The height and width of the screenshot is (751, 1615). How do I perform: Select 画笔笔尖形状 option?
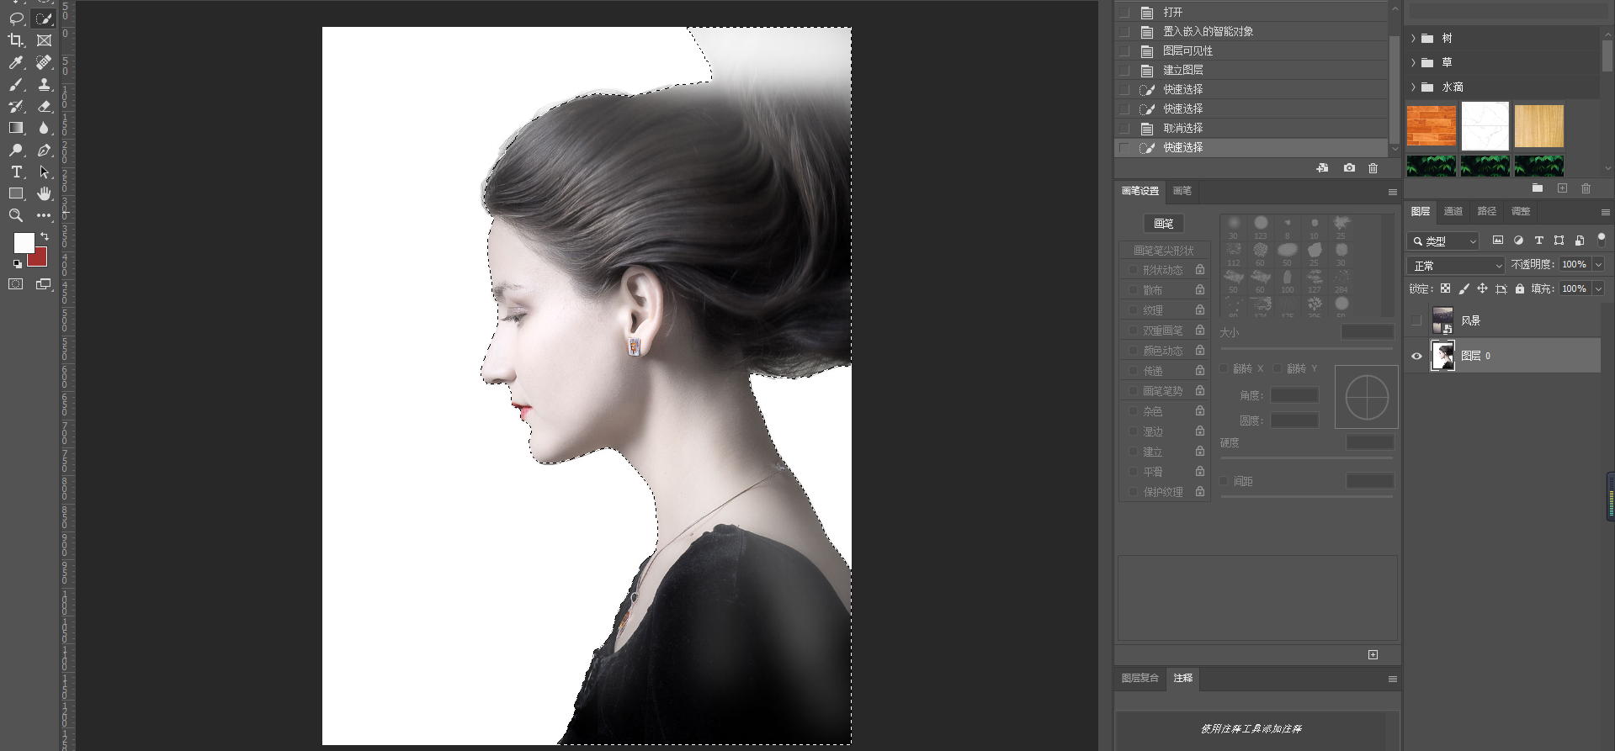pos(1164,251)
